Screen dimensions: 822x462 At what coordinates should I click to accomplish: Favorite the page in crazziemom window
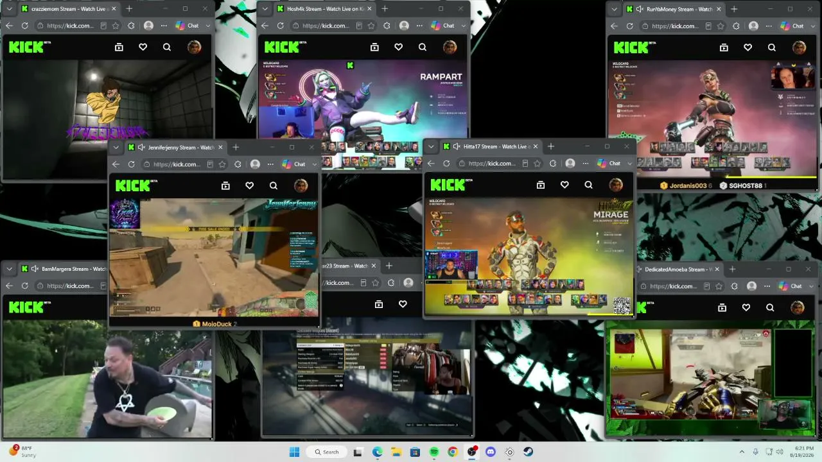116,26
